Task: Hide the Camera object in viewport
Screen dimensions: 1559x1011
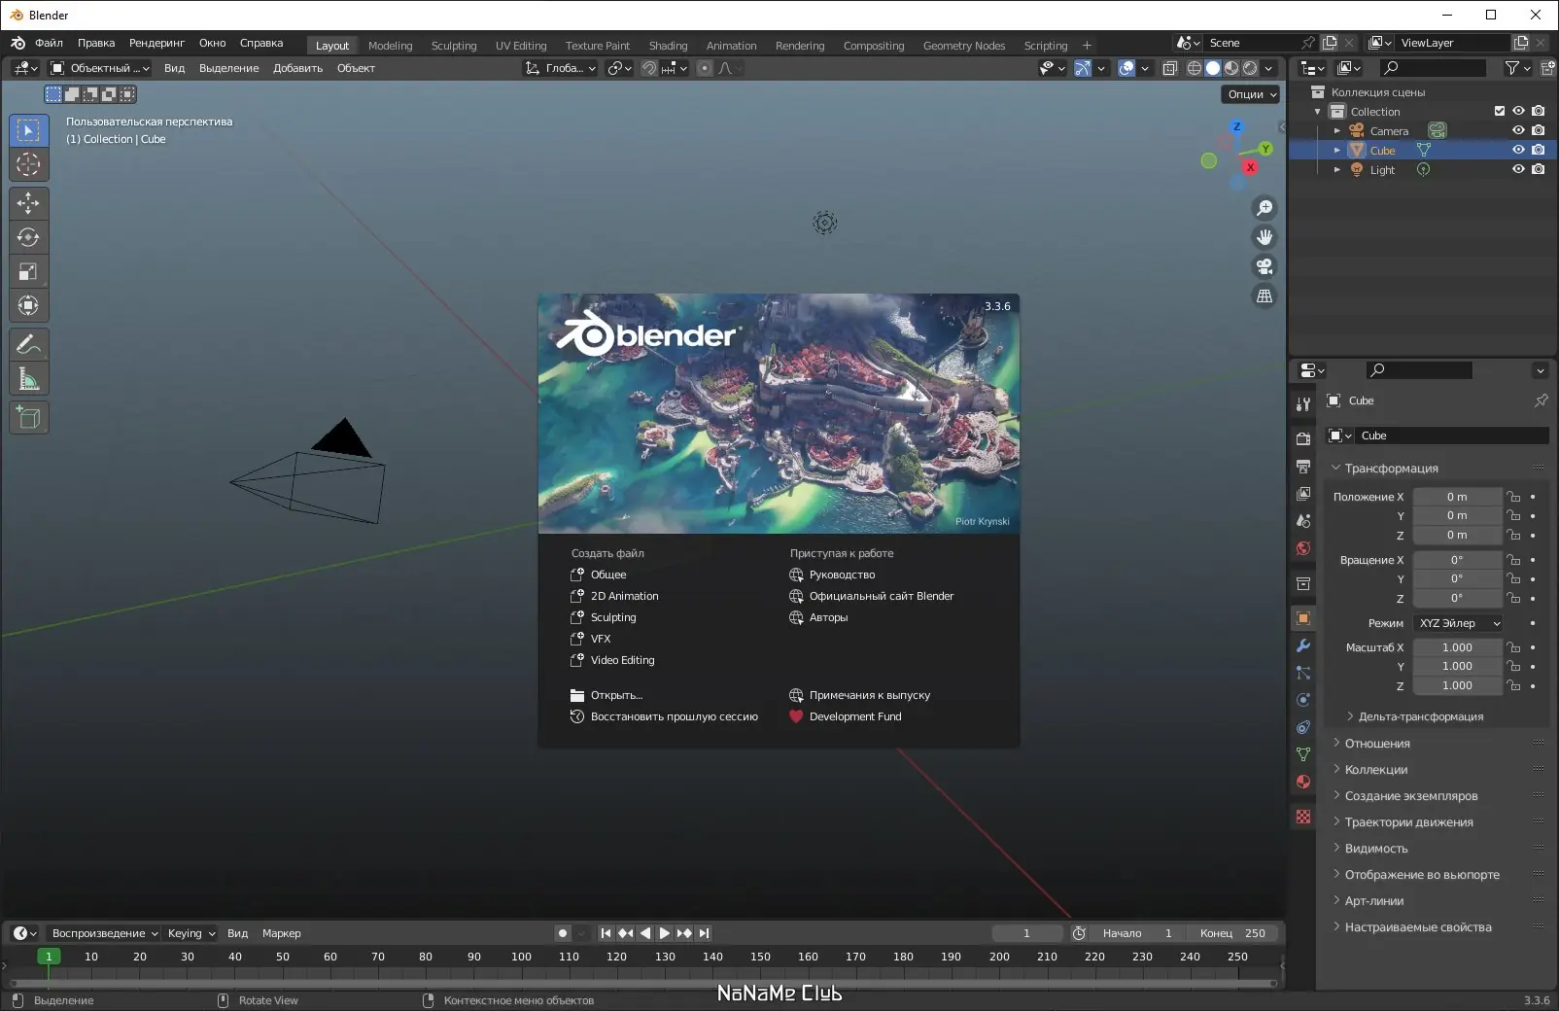Action: point(1518,130)
